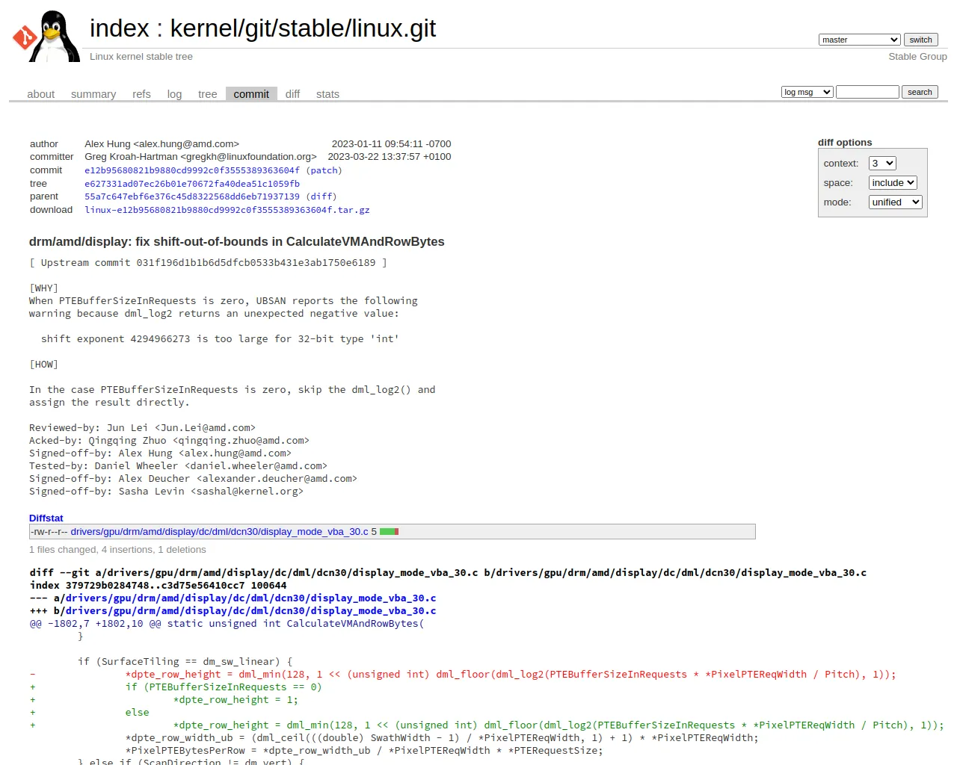Click the Diffstat link
Screen dimensions: 957x765
pos(46,518)
